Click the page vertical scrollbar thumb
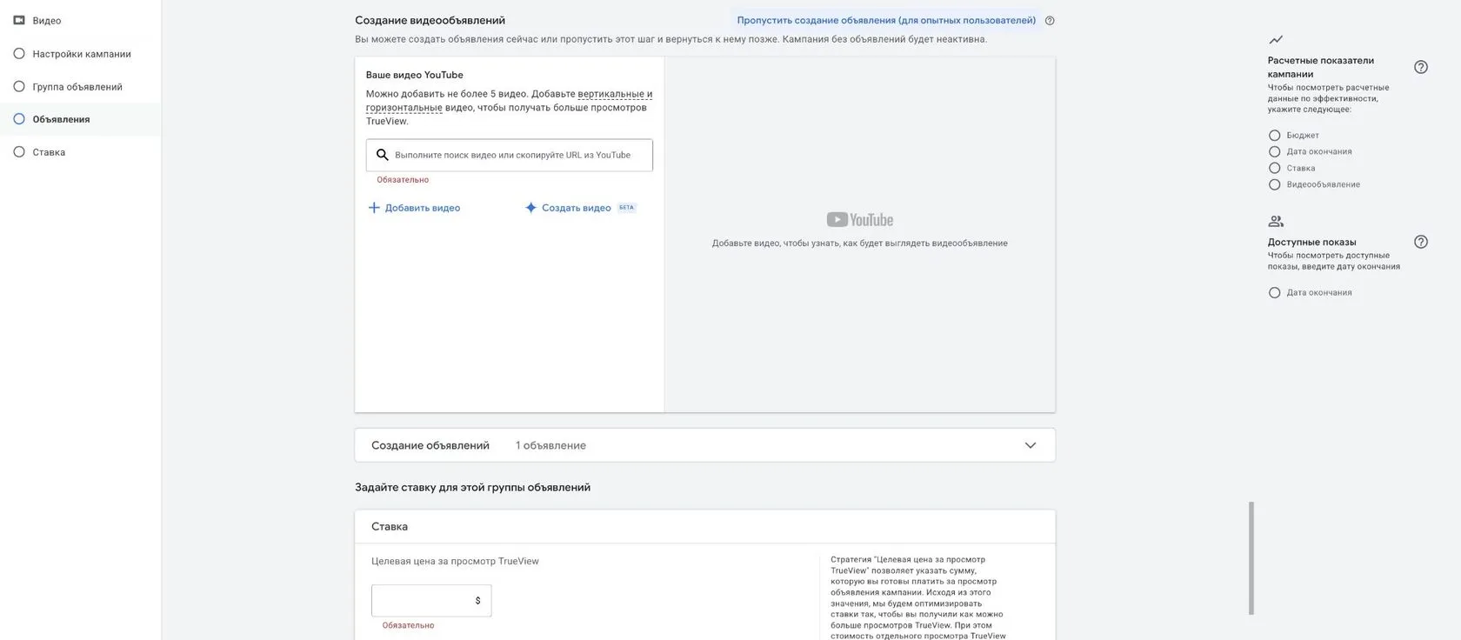 [x=1251, y=558]
